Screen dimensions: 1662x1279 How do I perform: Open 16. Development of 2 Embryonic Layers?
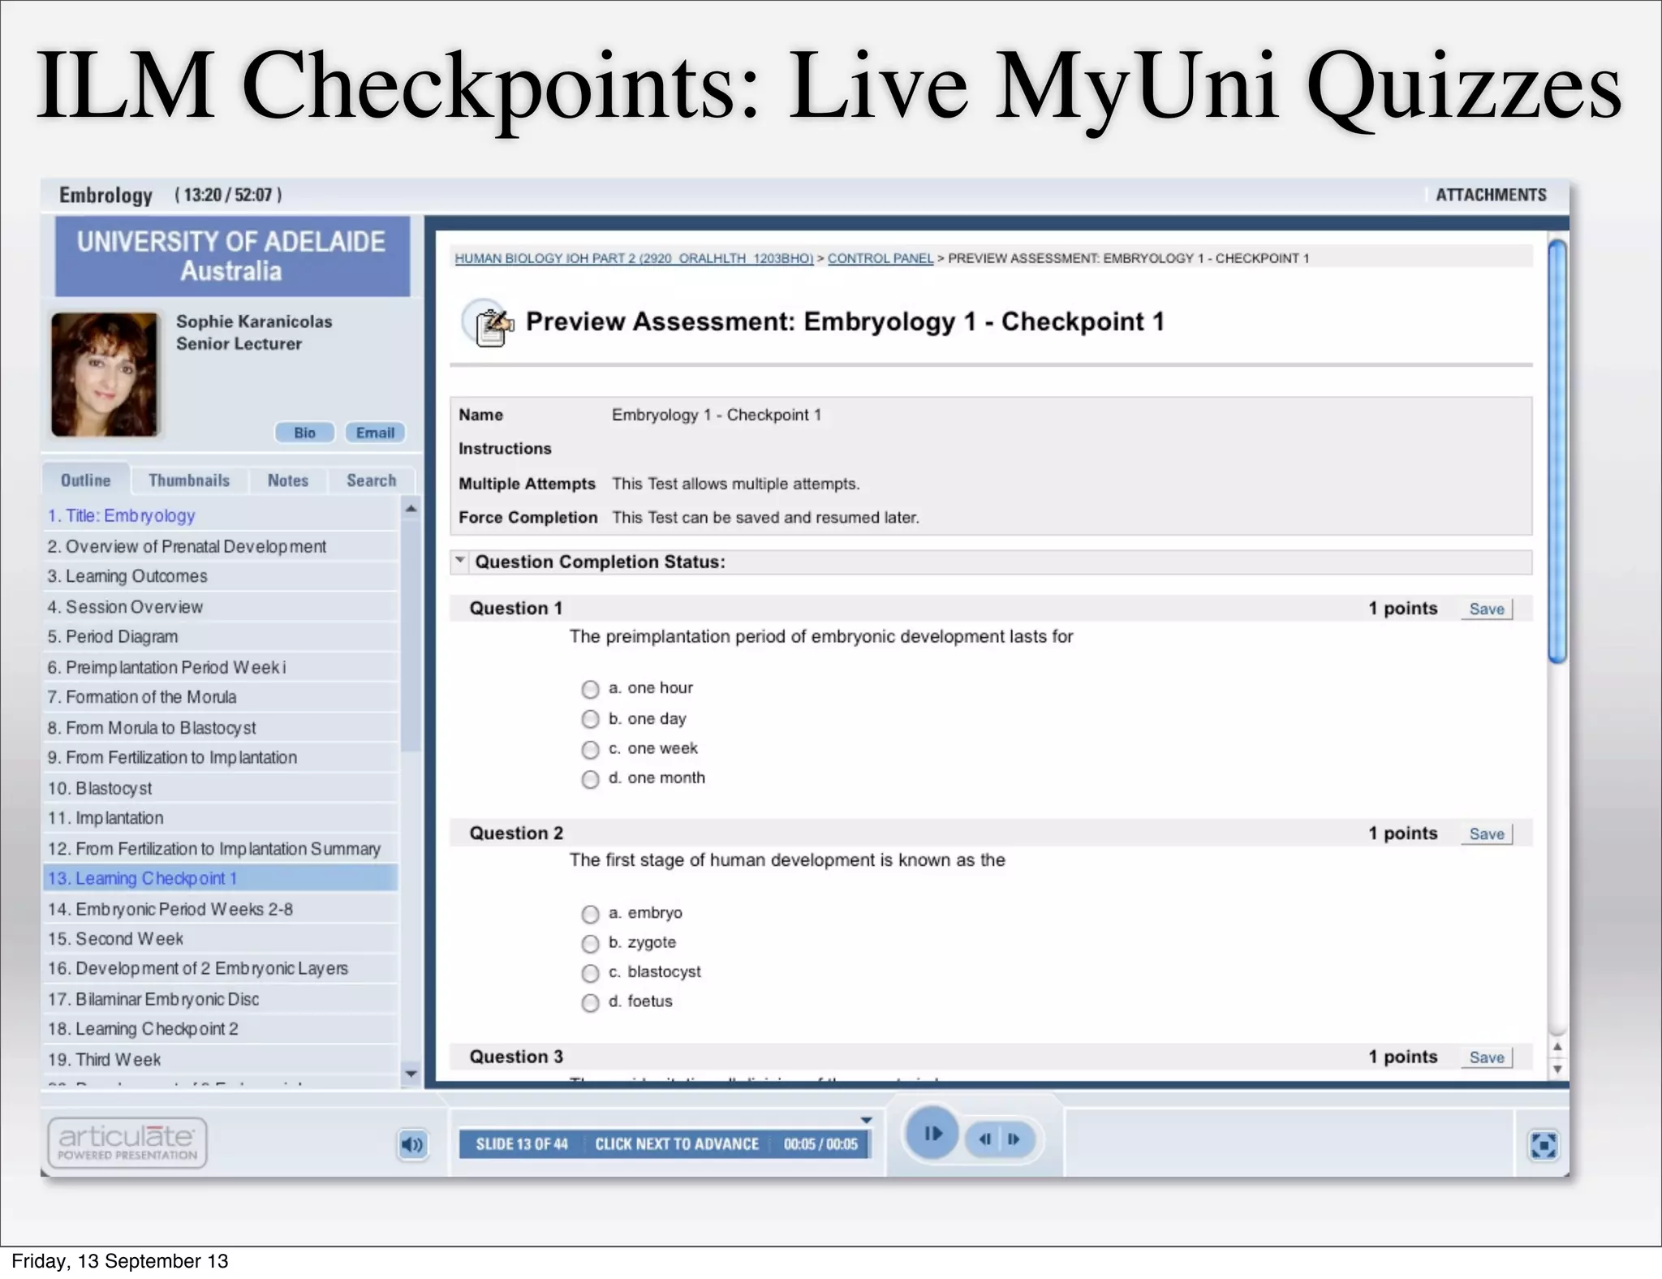(221, 969)
